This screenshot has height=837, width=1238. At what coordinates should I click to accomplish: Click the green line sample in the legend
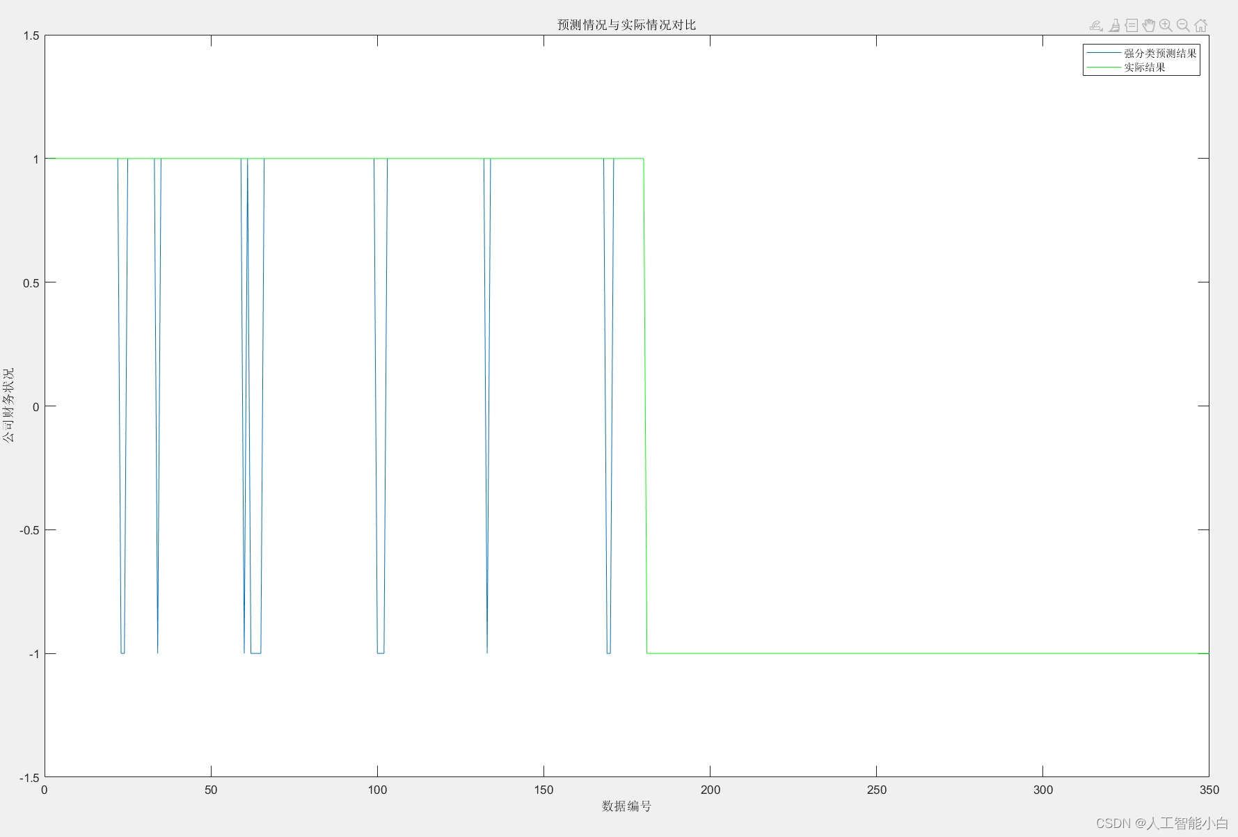click(x=1104, y=67)
